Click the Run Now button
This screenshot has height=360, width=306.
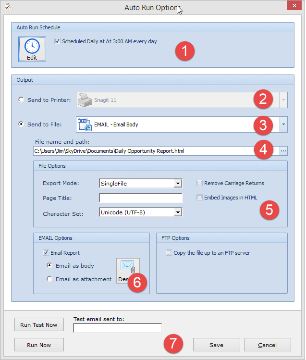(39, 345)
